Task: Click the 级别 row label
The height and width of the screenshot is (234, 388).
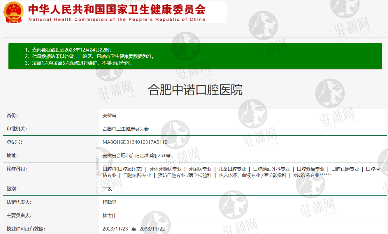Action: click(12, 189)
